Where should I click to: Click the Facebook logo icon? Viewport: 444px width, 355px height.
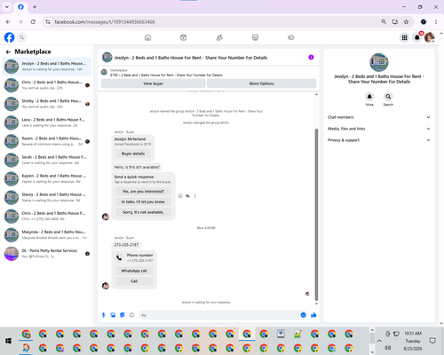click(9, 37)
